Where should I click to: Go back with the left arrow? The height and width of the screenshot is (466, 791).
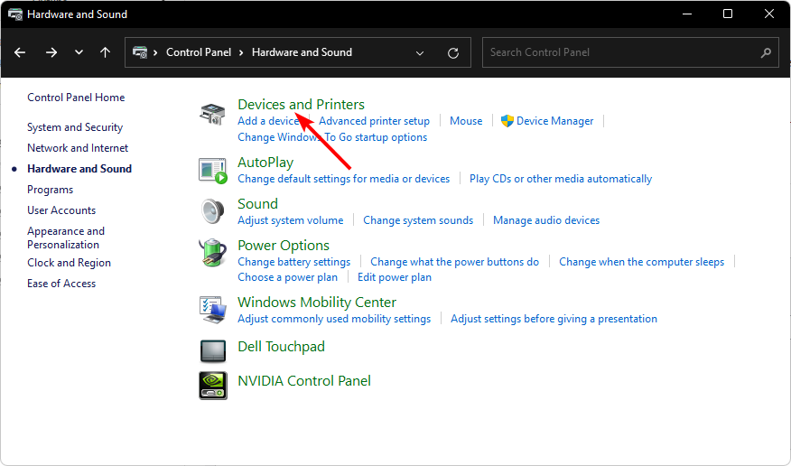pos(20,52)
